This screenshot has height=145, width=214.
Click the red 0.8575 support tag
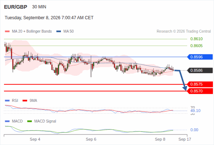click(x=200, y=84)
